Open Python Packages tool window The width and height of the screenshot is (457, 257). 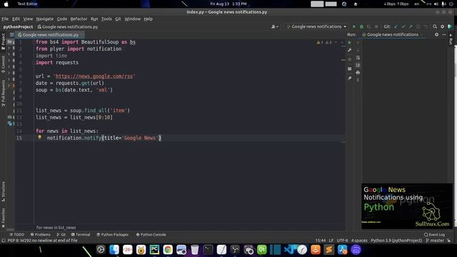coord(113,235)
